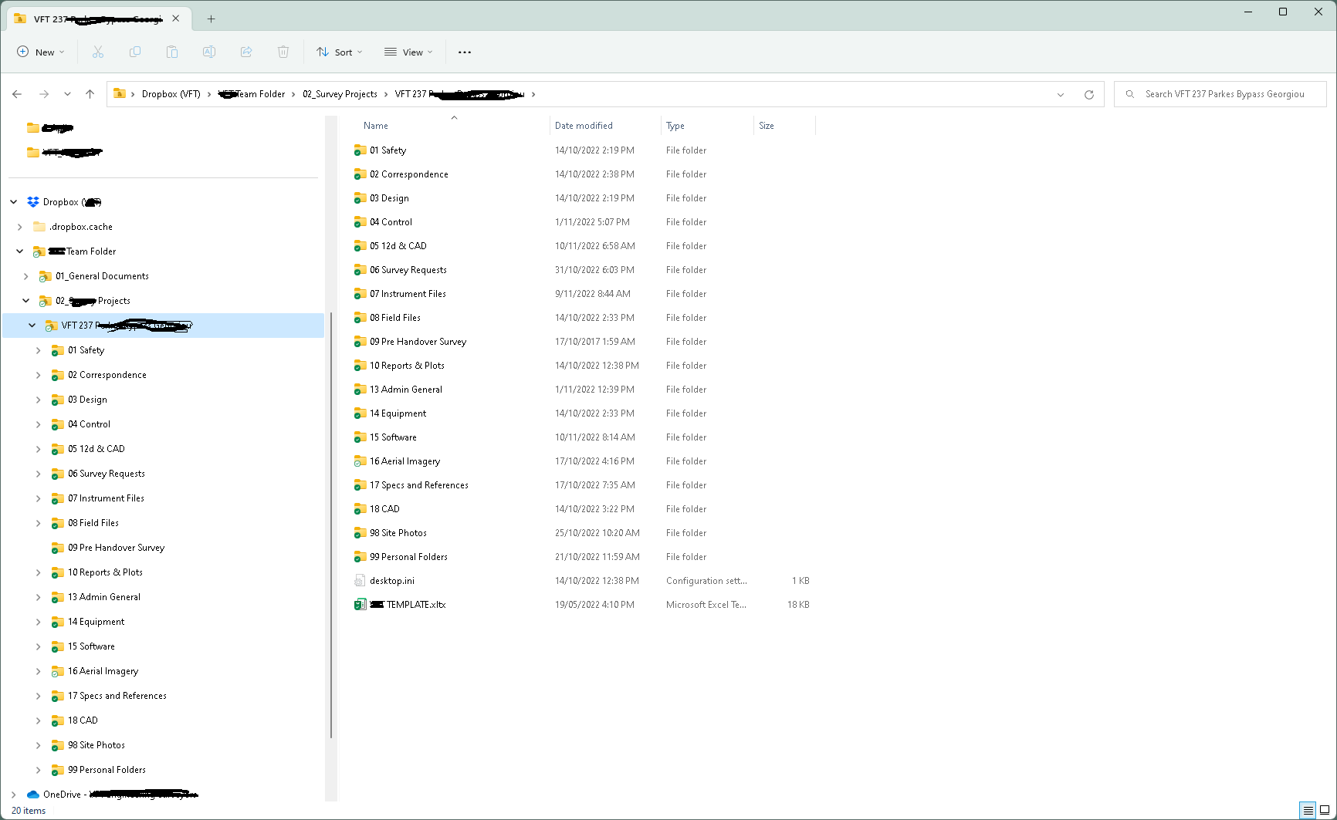Click the Paste clipboard icon
The height and width of the screenshot is (820, 1337).
172,52
